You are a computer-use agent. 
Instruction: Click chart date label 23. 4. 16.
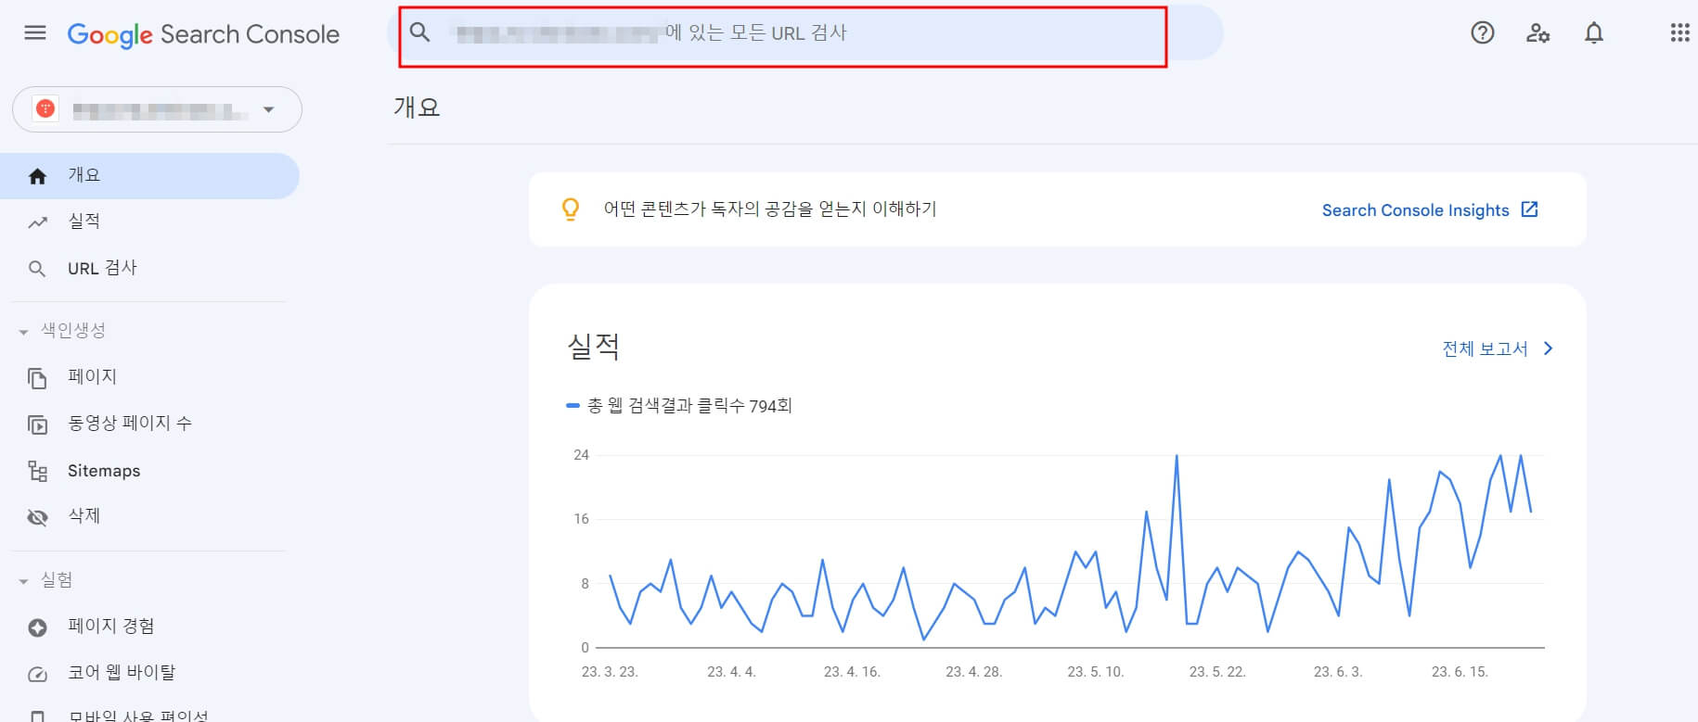[x=852, y=672]
